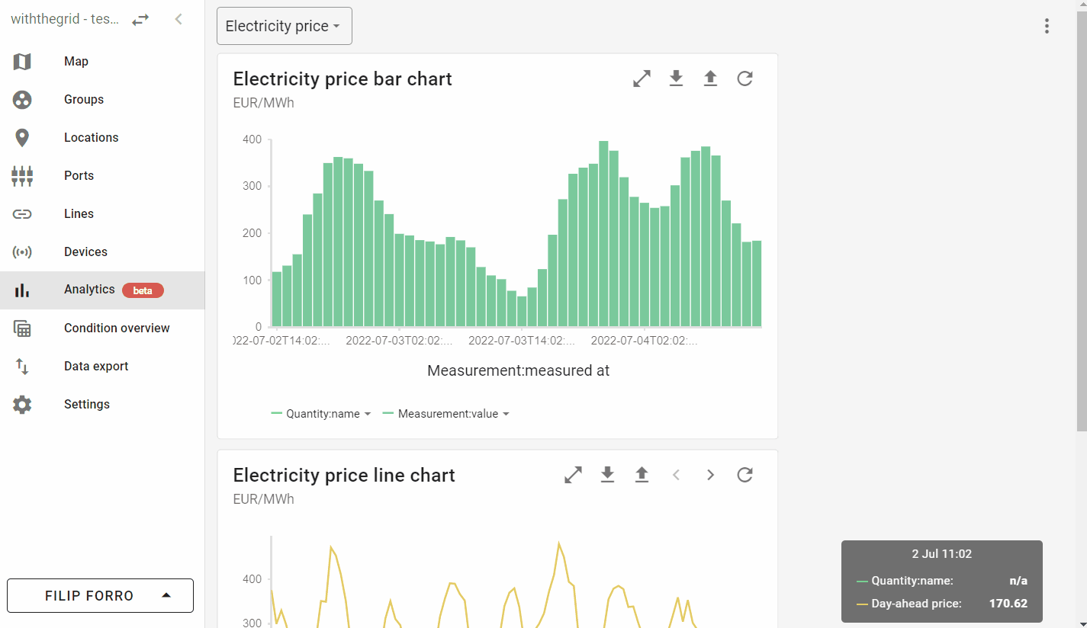Download the electricity price line chart
The height and width of the screenshot is (628, 1087).
[x=607, y=475]
